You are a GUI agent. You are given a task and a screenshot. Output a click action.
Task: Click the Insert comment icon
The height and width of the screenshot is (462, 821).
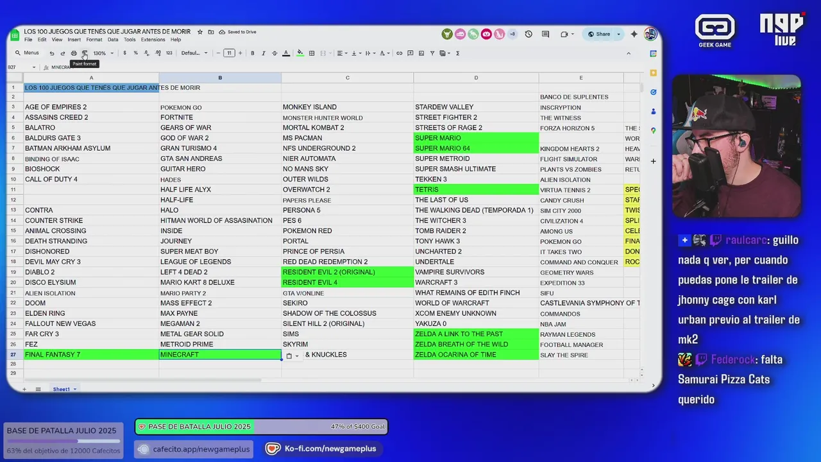410,53
